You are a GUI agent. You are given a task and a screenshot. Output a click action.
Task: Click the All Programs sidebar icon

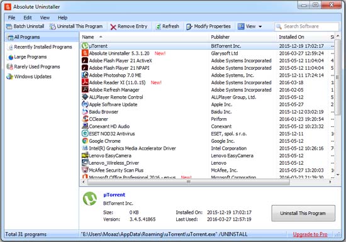(x=10, y=37)
